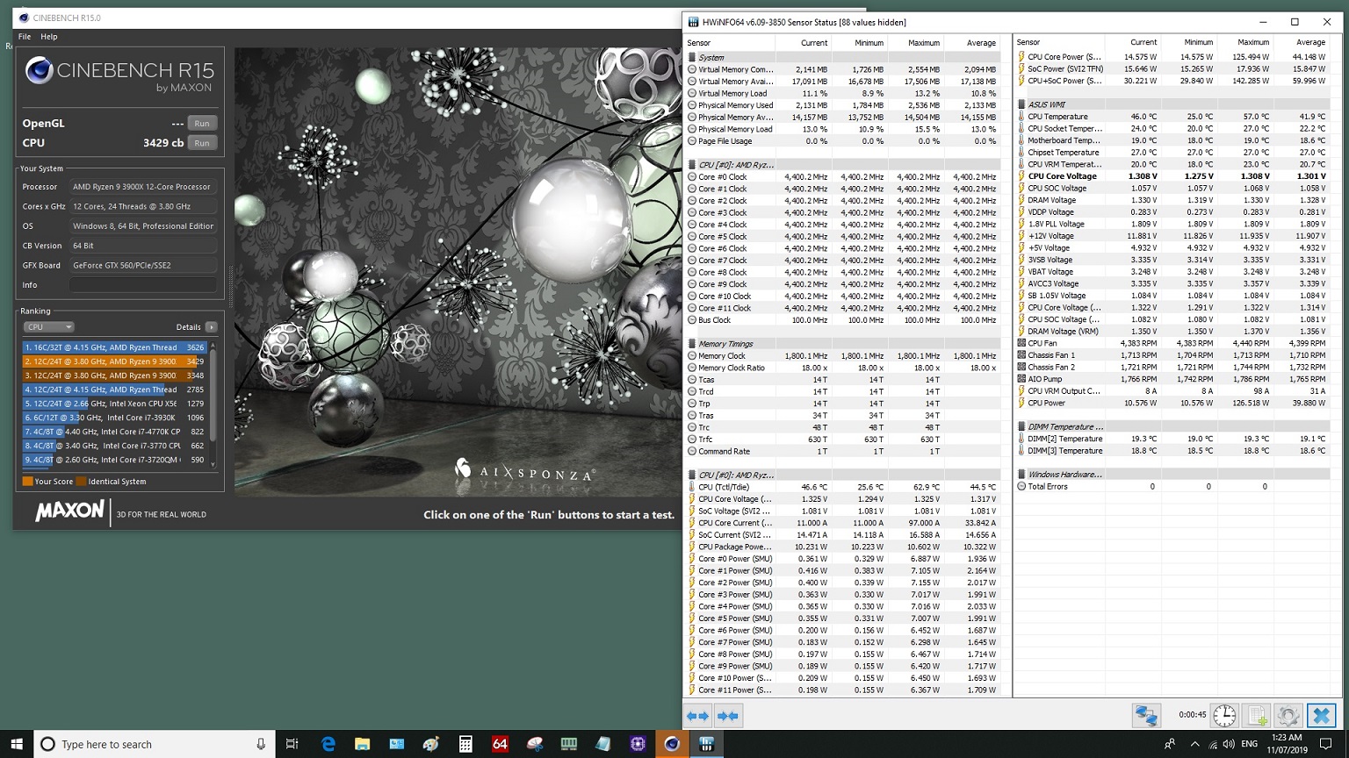Select the Memory Clock Ratio sensor row
The height and width of the screenshot is (758, 1349).
coord(844,368)
